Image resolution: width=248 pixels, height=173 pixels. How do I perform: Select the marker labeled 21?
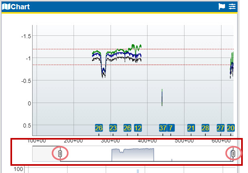(191, 128)
